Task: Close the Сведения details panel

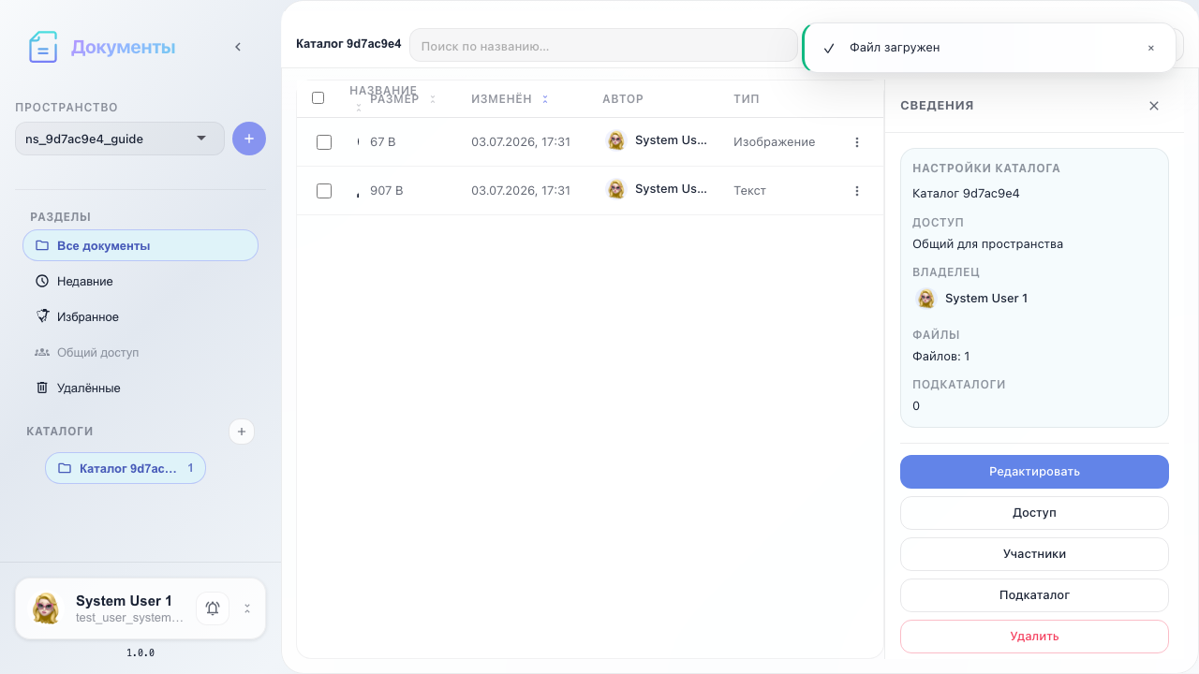Action: point(1154,106)
